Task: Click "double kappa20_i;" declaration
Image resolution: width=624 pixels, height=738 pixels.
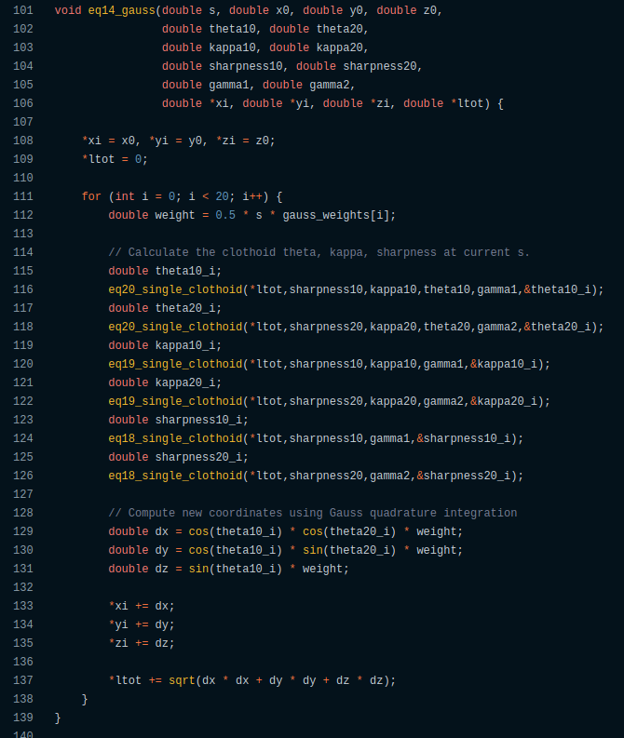Action: (165, 382)
